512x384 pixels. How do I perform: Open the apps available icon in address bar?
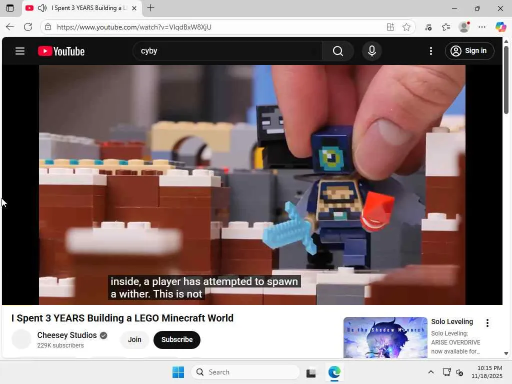pos(390,27)
